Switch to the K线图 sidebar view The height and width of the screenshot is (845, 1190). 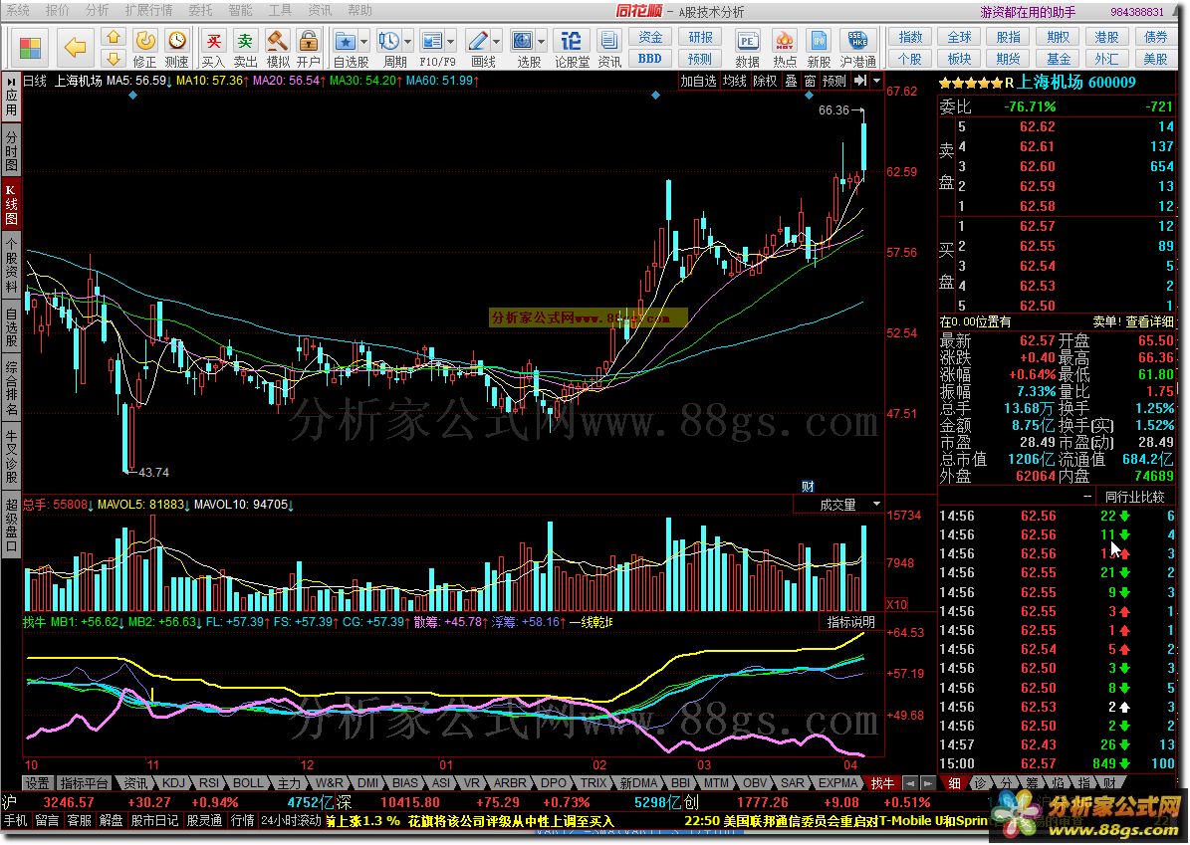tap(11, 203)
